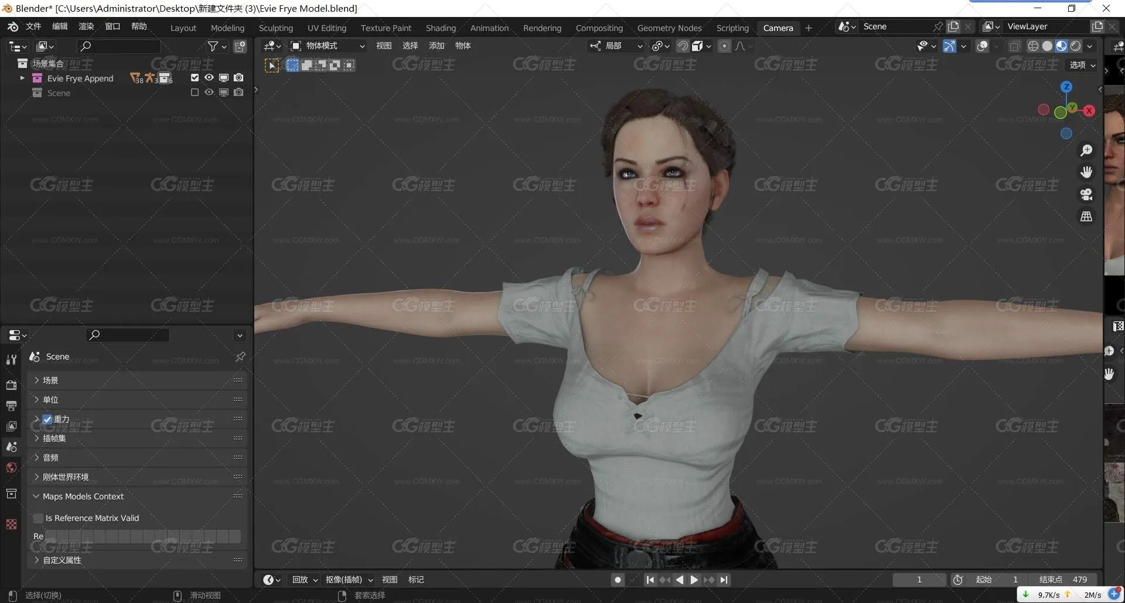Toggle camera view icon in viewport
The height and width of the screenshot is (603, 1125).
(x=1086, y=194)
